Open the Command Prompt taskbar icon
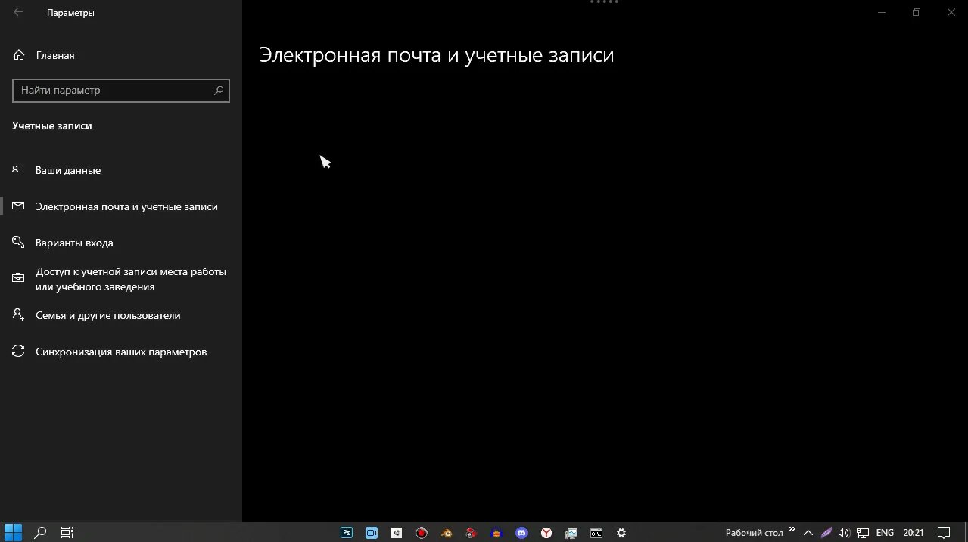968x542 pixels. coord(596,532)
